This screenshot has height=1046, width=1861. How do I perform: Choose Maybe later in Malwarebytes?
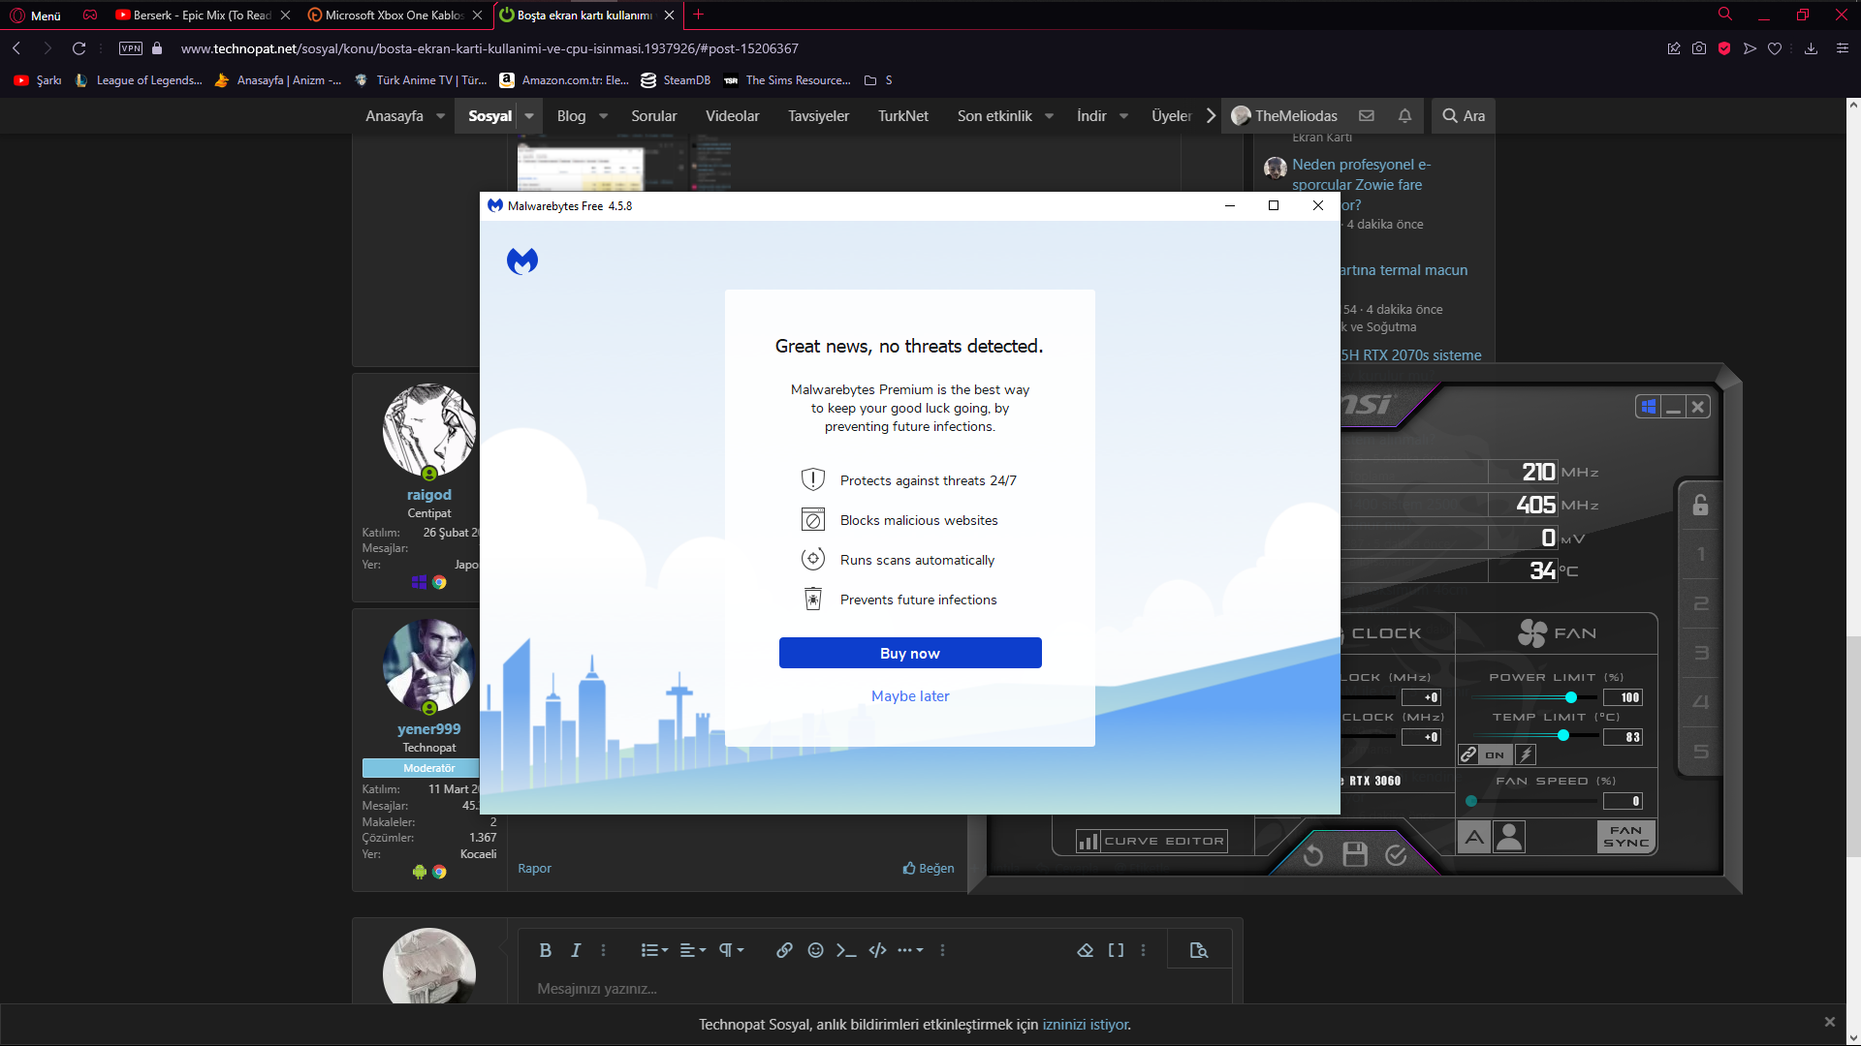(910, 695)
